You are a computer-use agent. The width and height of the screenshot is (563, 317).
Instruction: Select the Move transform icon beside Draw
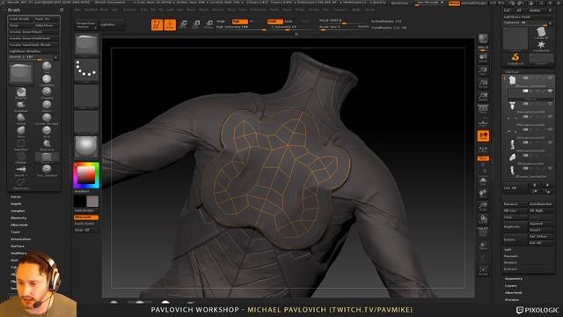click(183, 25)
